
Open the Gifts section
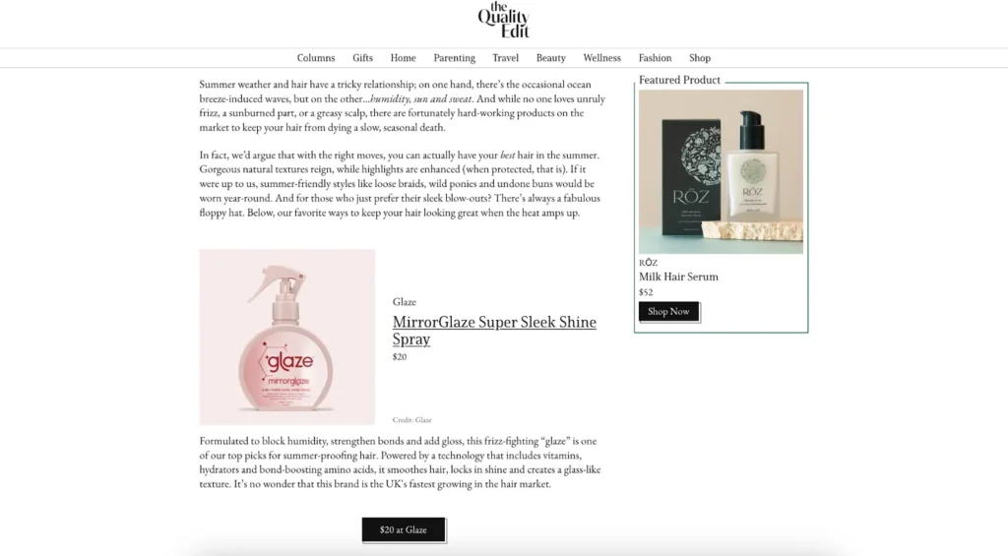[x=362, y=58]
